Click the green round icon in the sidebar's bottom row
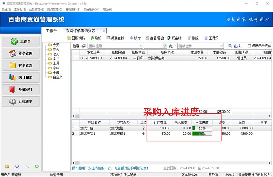Viewport: 273px width, 177px height. (37, 166)
